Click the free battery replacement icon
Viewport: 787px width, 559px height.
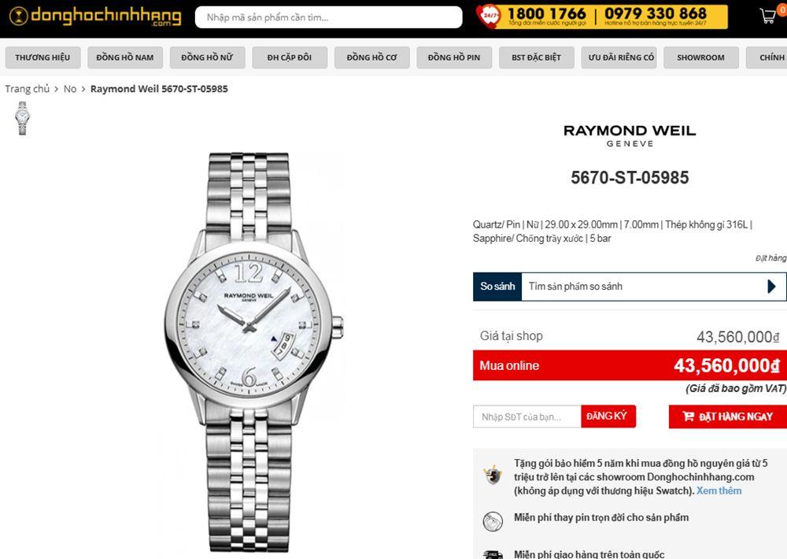point(493,521)
